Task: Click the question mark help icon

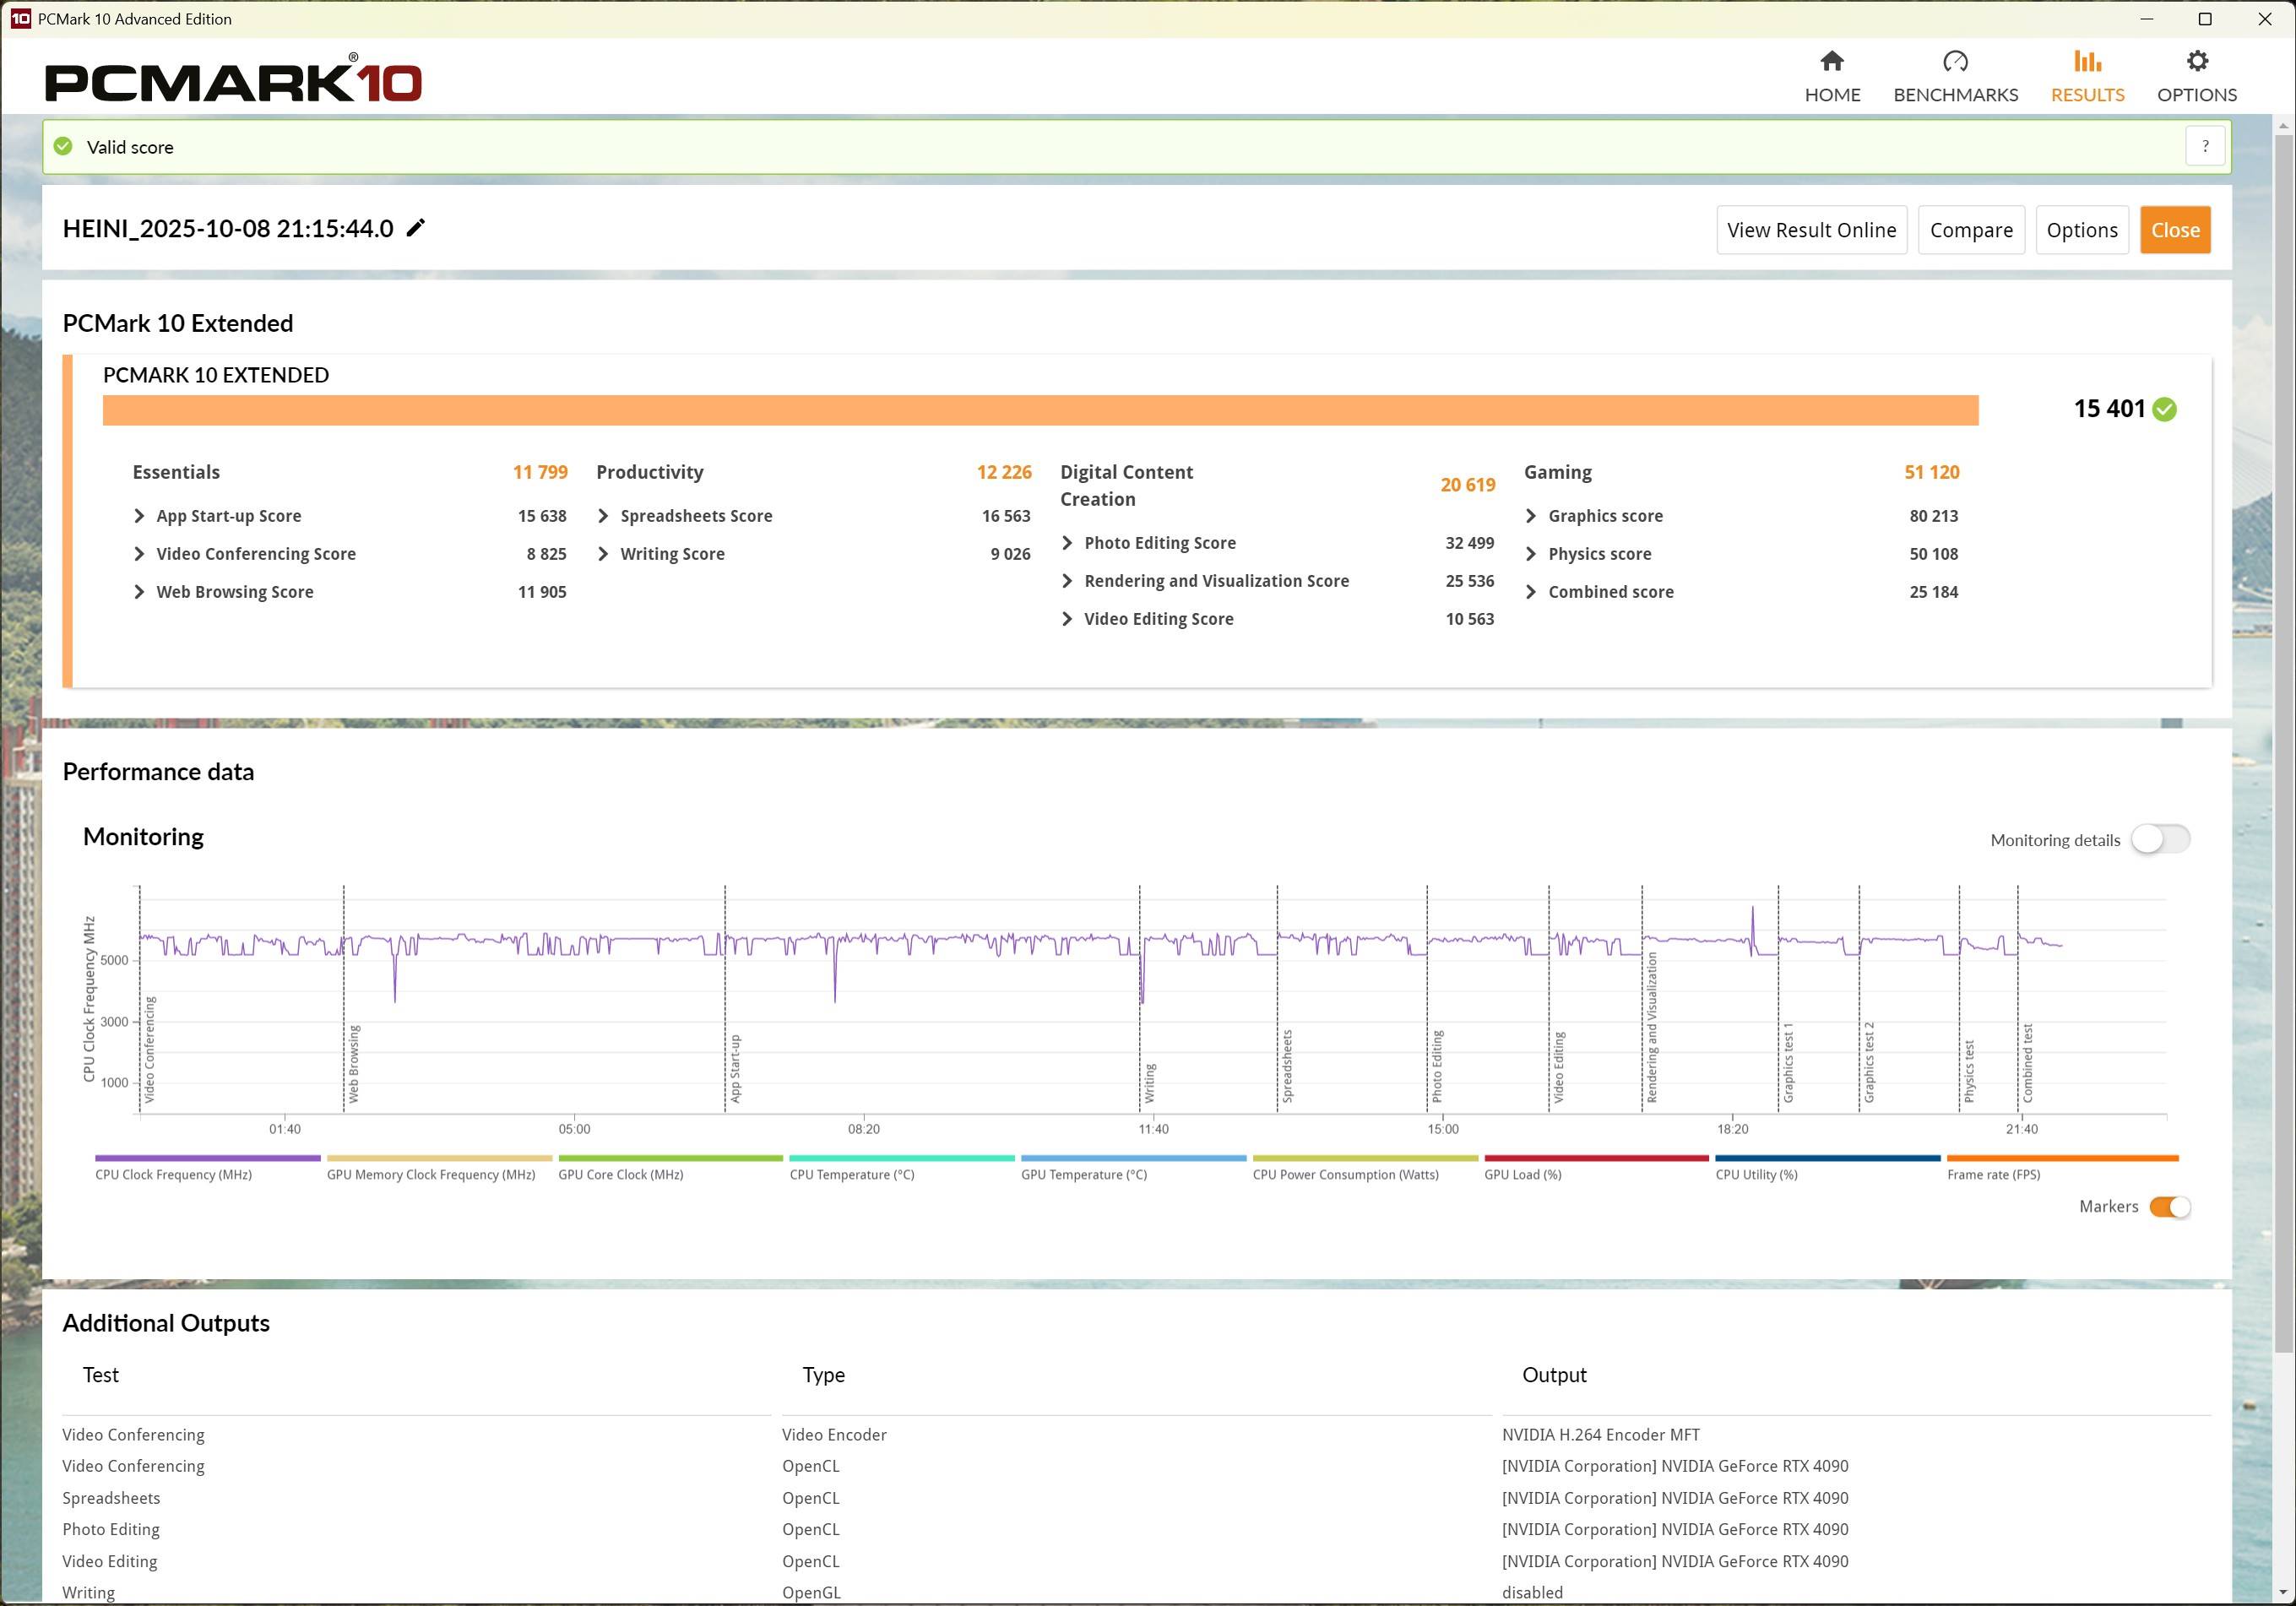Action: click(x=2204, y=147)
